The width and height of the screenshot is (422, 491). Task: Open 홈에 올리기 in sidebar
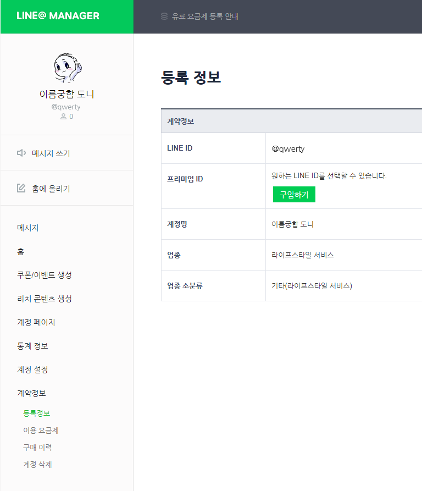pyautogui.click(x=51, y=189)
